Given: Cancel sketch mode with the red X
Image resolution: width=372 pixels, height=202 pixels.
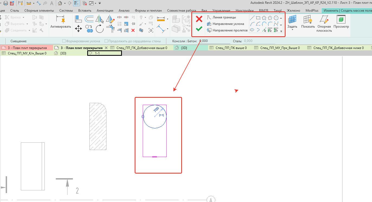Looking at the screenshot, I should tap(199, 19).
